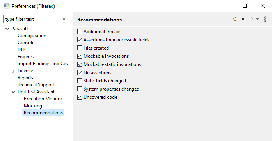Tick the System properties changed checkbox
Screen dimensions: 272x141
tap(80, 89)
